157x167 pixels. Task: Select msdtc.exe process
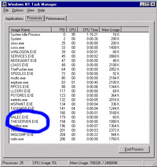[65, 78]
